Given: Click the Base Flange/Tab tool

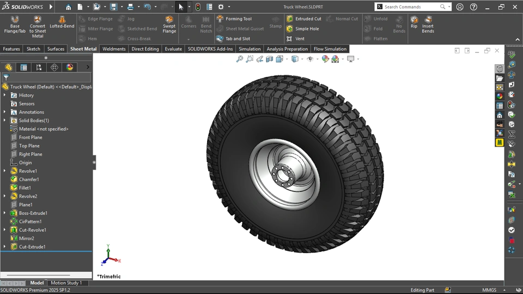Looking at the screenshot, I should click(x=15, y=25).
